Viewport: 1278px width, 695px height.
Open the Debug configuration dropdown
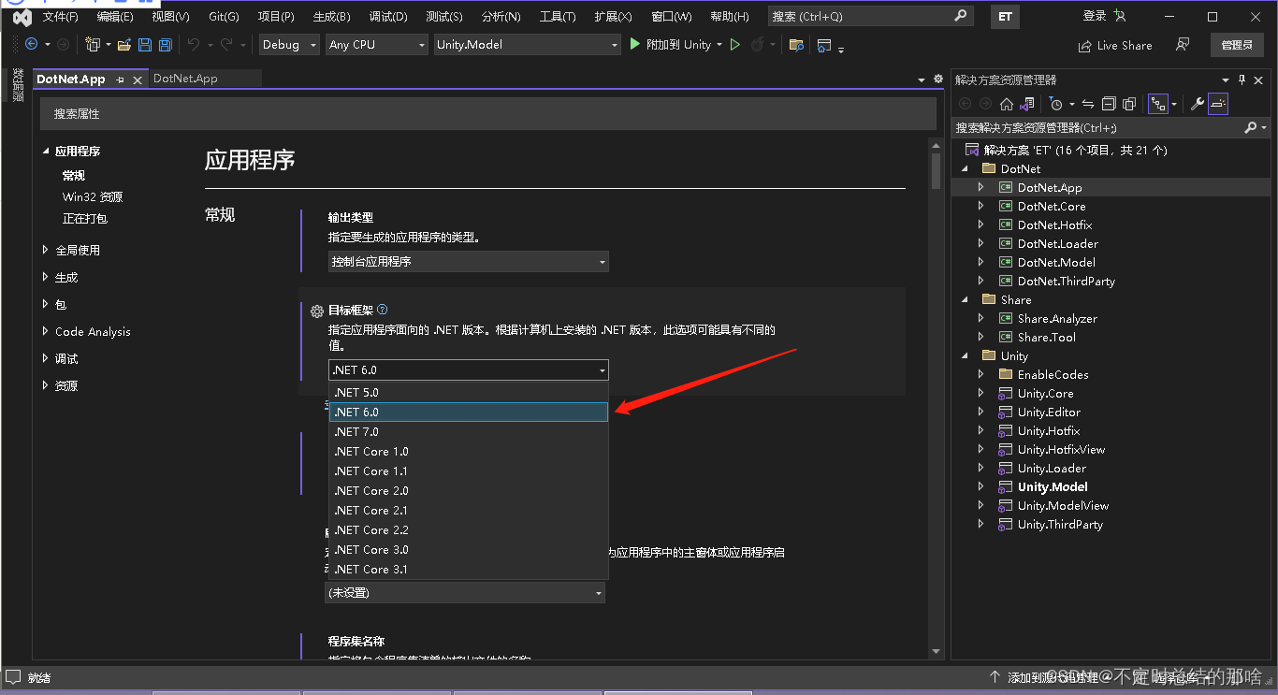click(288, 44)
